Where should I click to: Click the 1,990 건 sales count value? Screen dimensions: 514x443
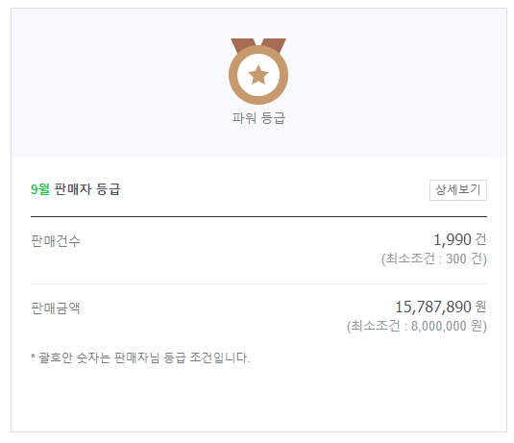click(x=460, y=239)
